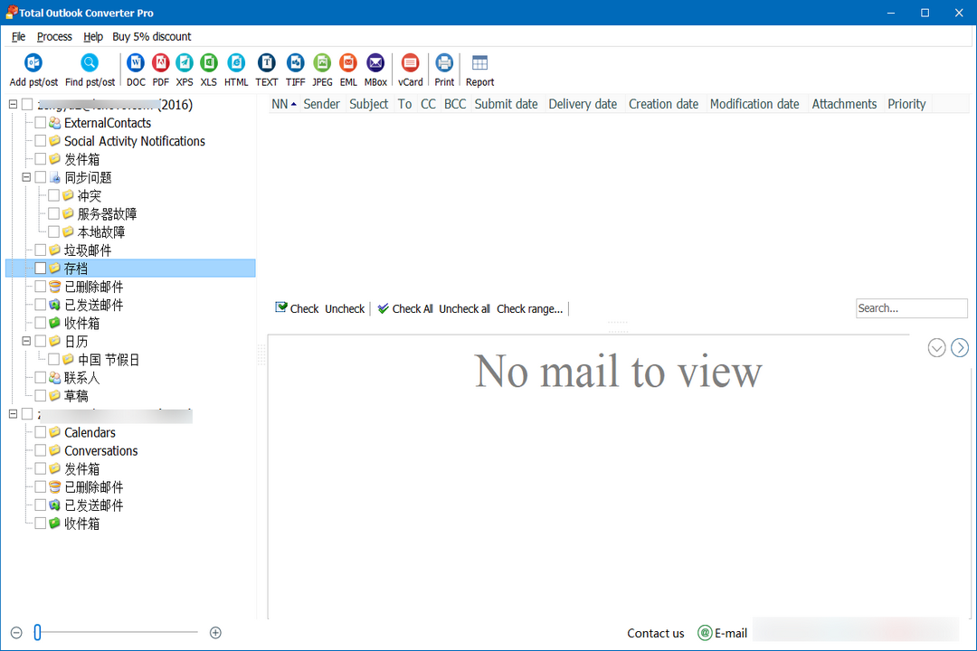Select the Find pst/ost search icon
Viewport: 977px width, 651px height.
(89, 63)
